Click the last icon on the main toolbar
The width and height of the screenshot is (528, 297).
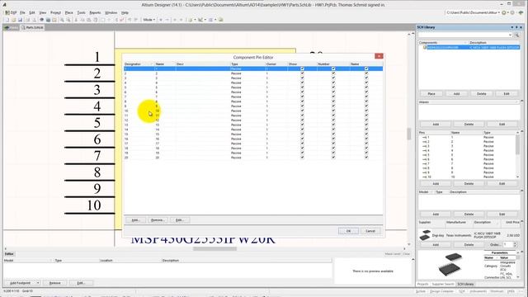pos(221,20)
